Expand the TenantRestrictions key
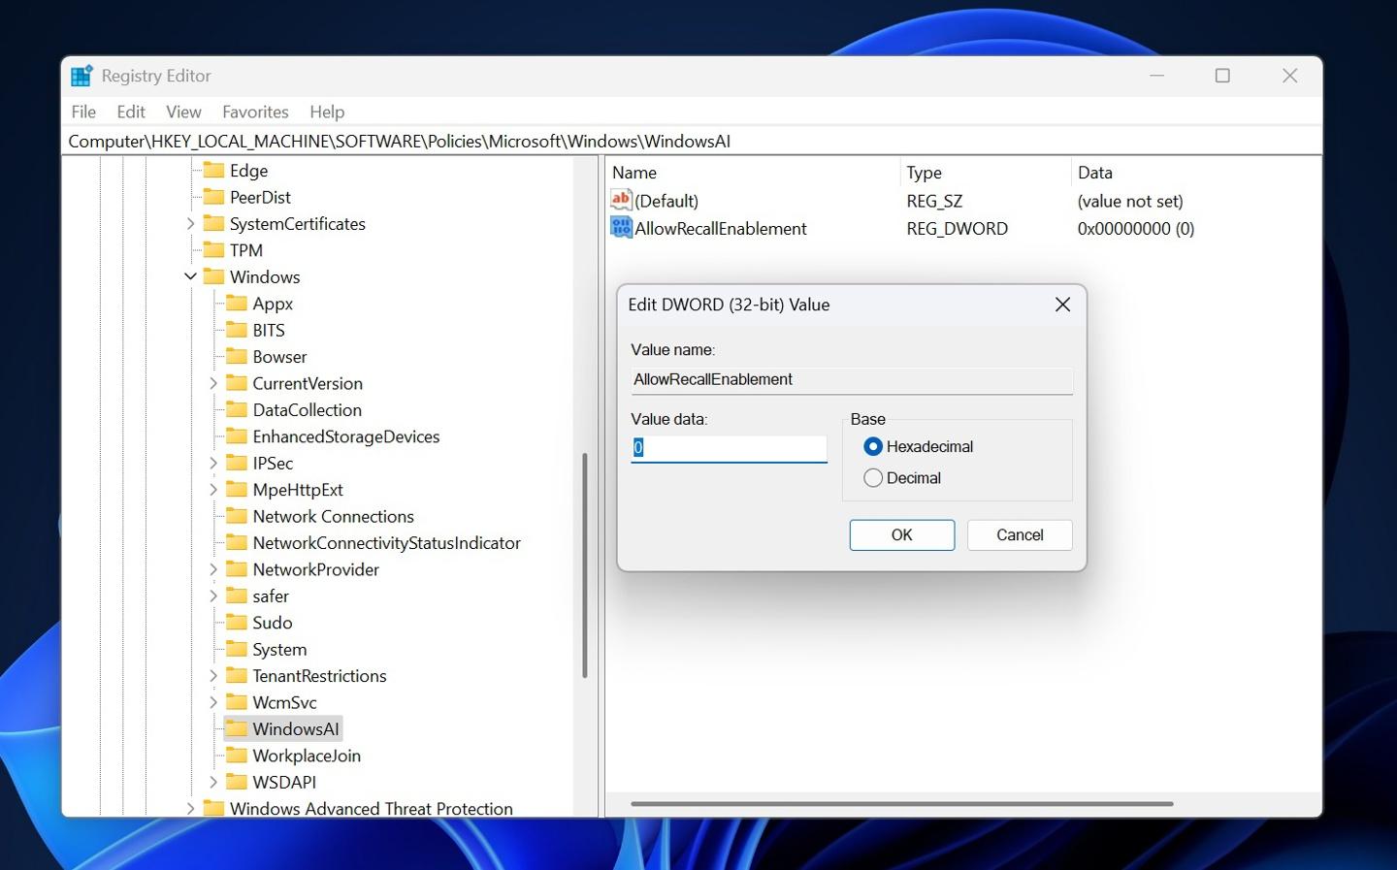This screenshot has width=1397, height=870. (x=213, y=676)
